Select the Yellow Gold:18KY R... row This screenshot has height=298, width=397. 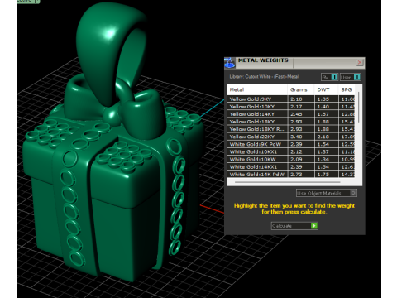coord(291,129)
